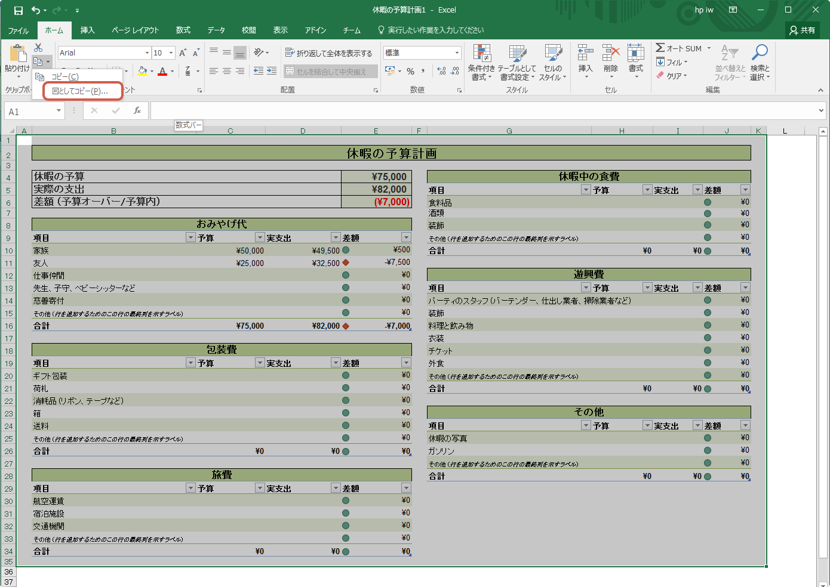Open セルのスタイル cell styles
The height and width of the screenshot is (587, 830).
pos(553,63)
